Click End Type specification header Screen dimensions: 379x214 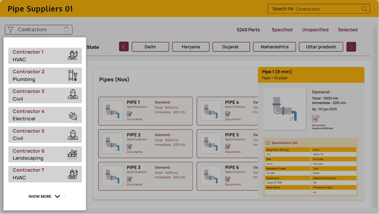tap(334, 159)
